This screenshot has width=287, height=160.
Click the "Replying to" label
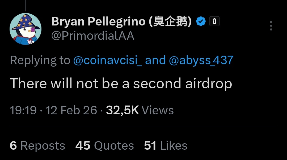(x=40, y=60)
